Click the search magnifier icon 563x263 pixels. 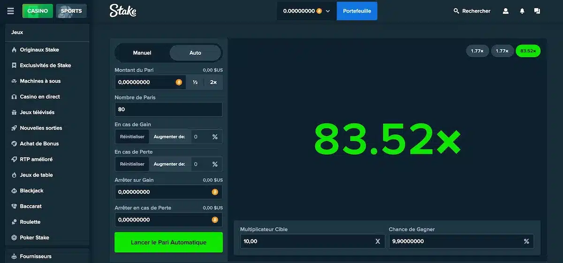click(x=456, y=11)
